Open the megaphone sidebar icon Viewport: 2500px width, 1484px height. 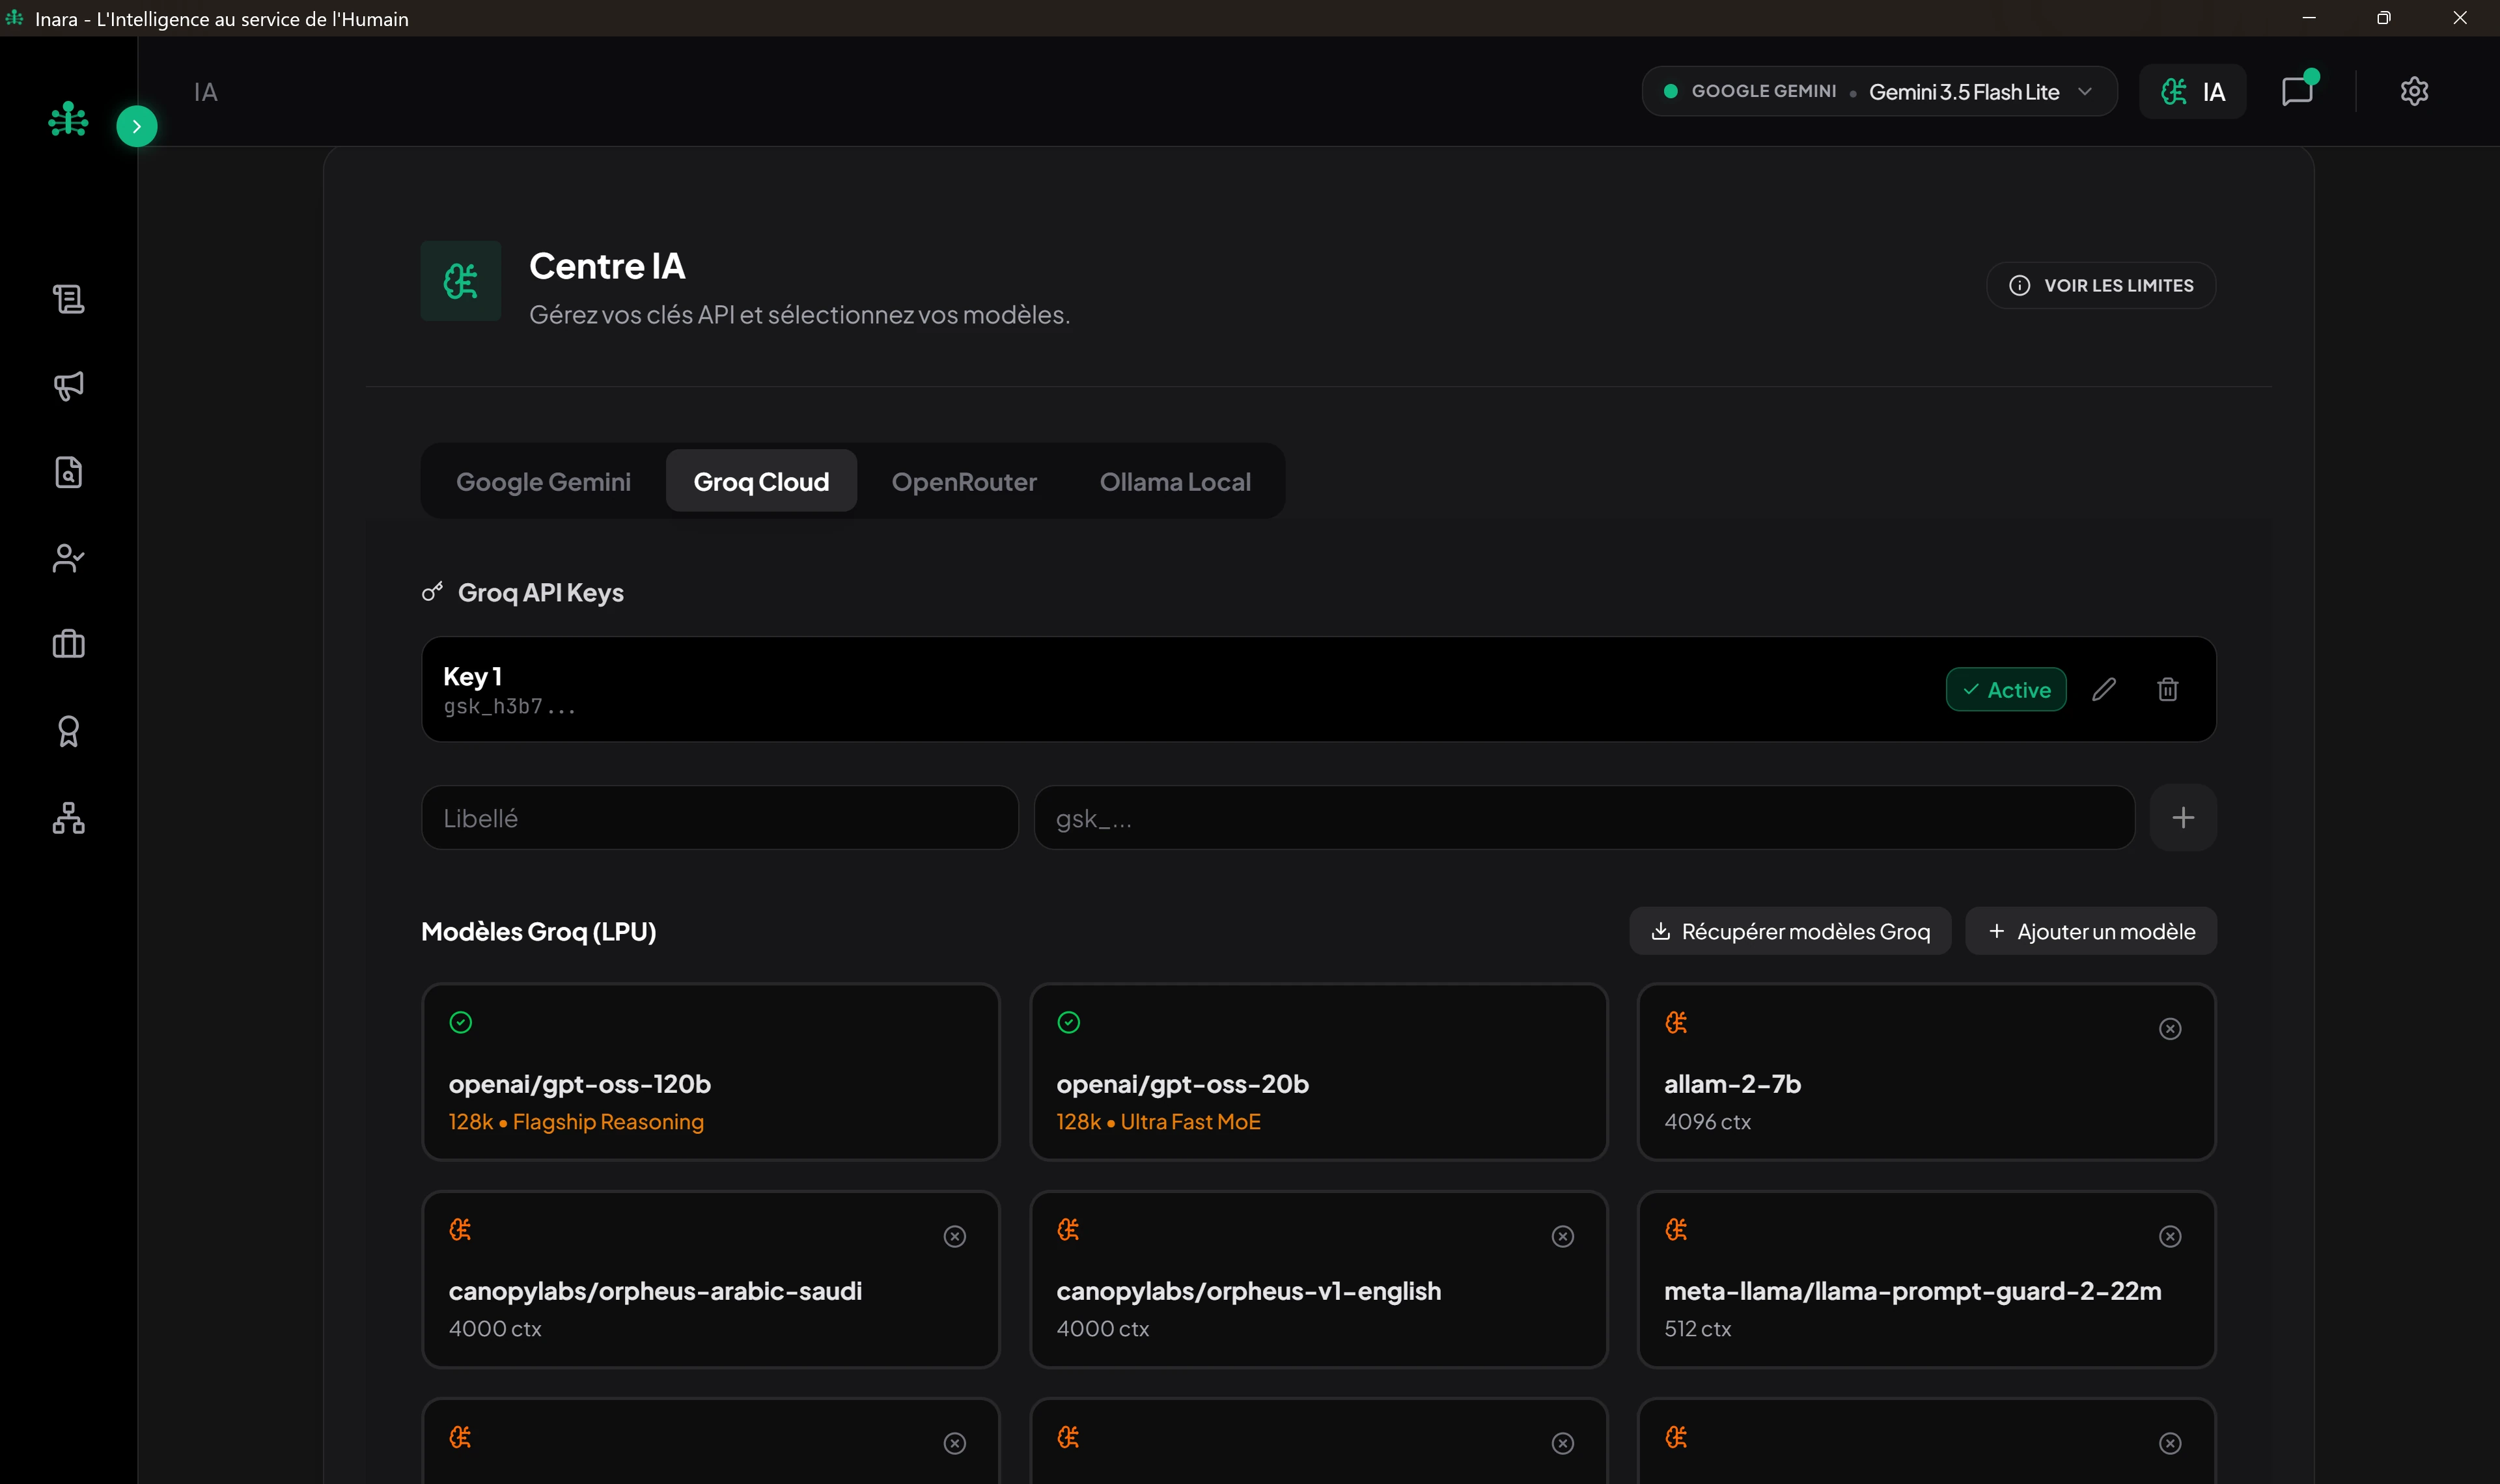click(x=68, y=386)
